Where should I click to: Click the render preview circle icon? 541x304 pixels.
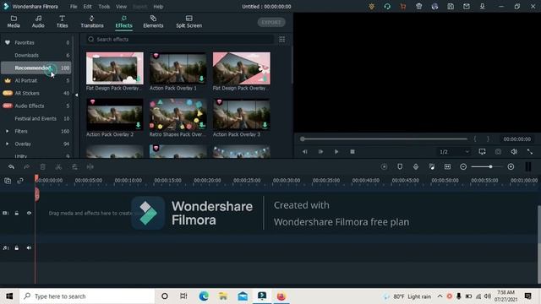(x=384, y=167)
